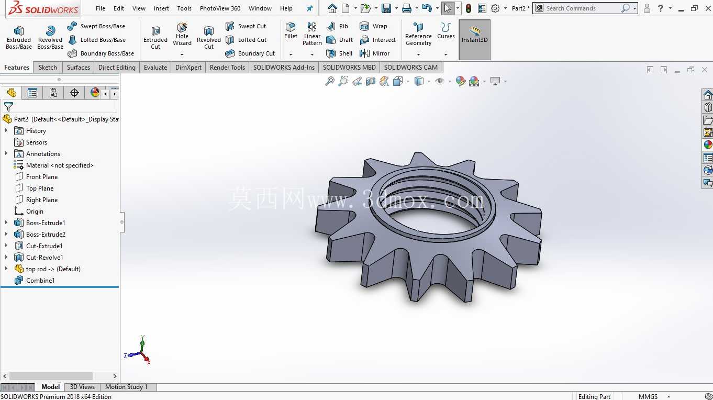This screenshot has width=713, height=400.
Task: Choose the Rib tool
Action: point(337,26)
